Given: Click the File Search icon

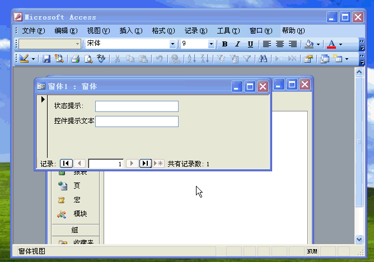Looking at the screenshot, I should coord(59,59).
